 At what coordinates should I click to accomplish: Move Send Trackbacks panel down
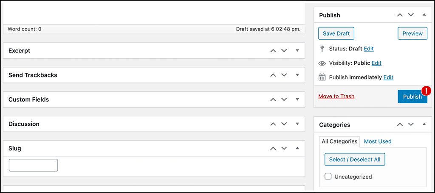284,75
